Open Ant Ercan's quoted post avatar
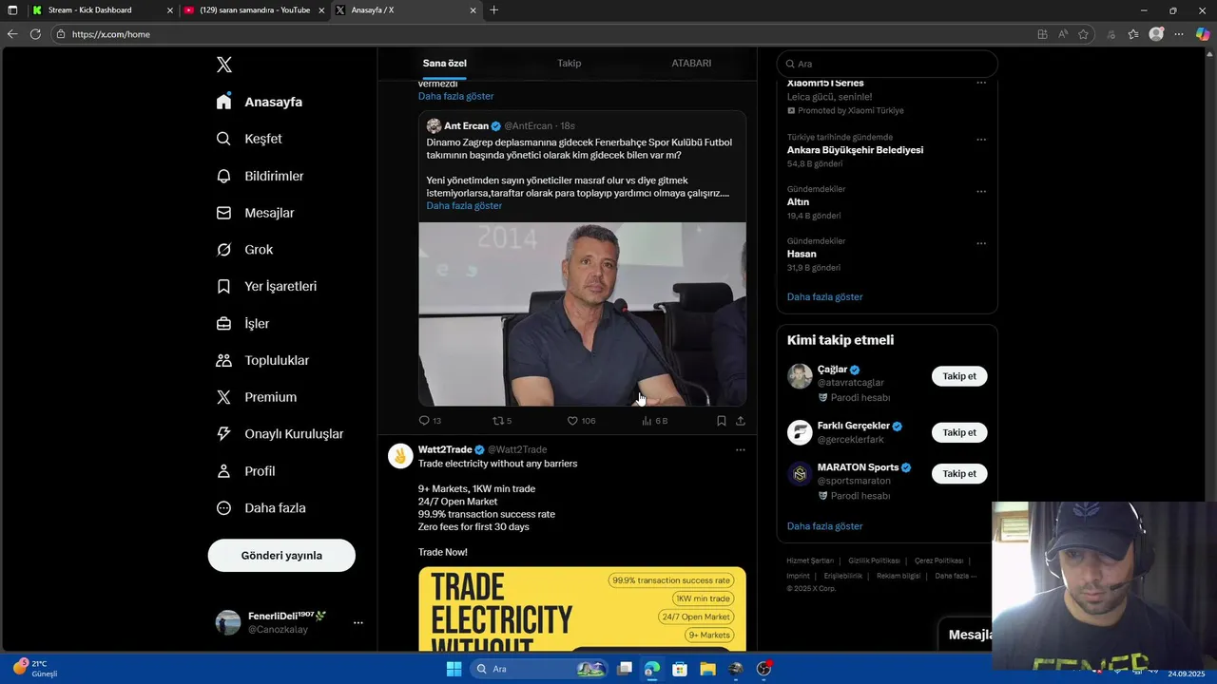 tap(434, 125)
